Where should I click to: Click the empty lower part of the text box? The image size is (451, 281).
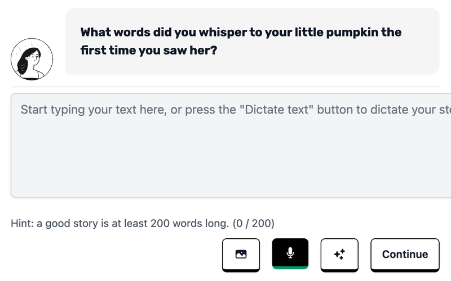(225, 174)
